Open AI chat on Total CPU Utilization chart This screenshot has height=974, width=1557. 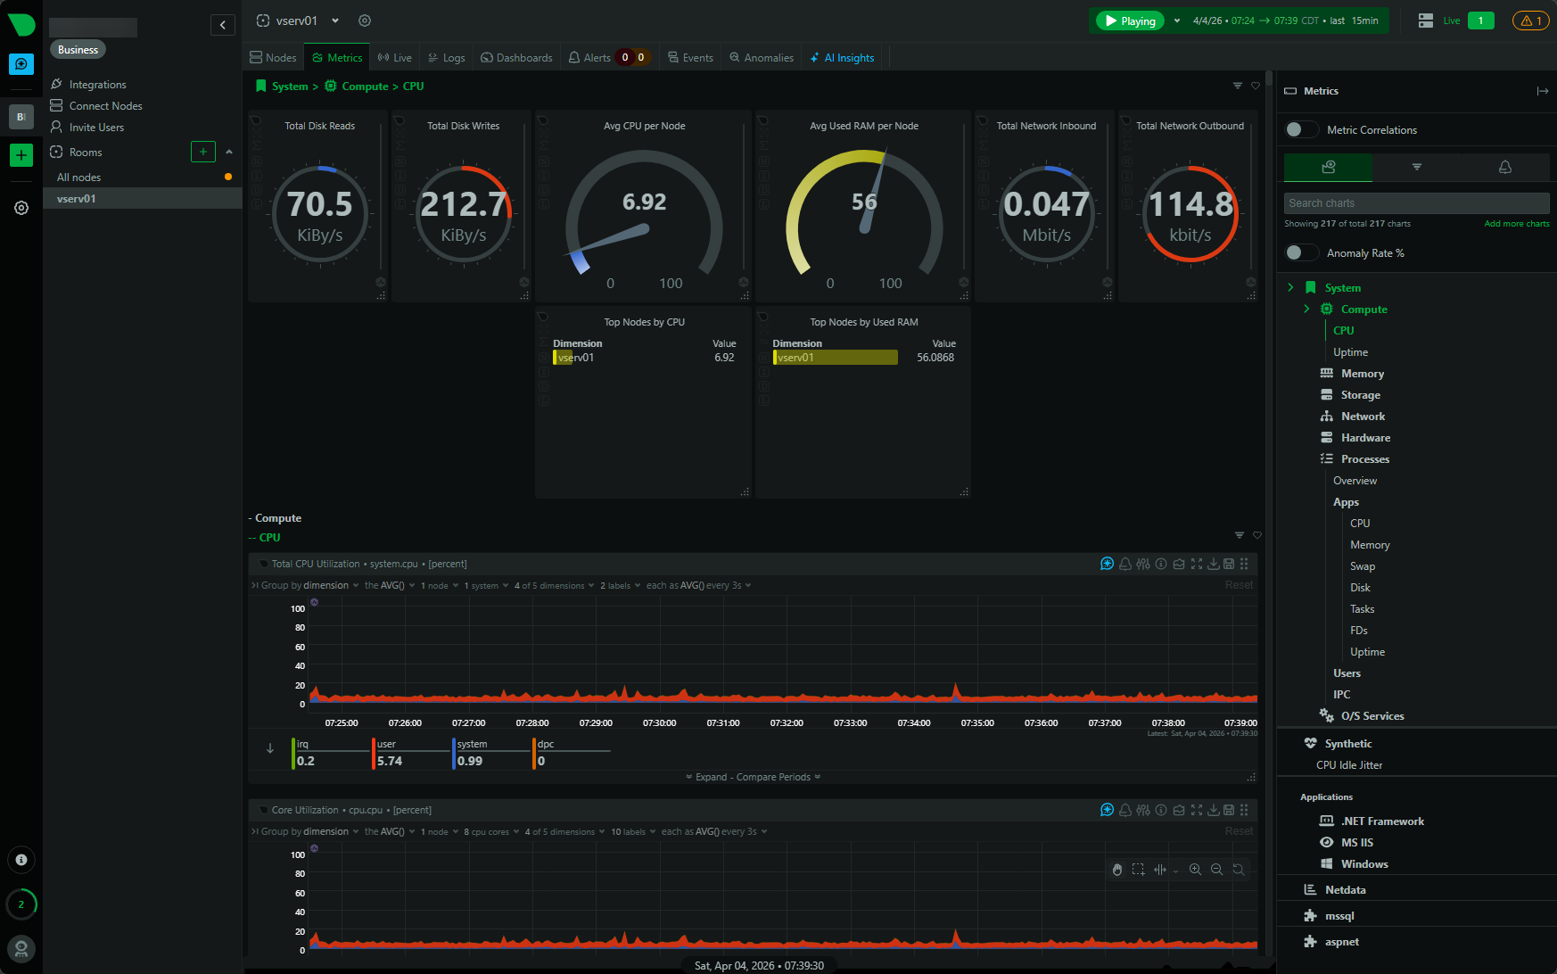(x=1107, y=564)
